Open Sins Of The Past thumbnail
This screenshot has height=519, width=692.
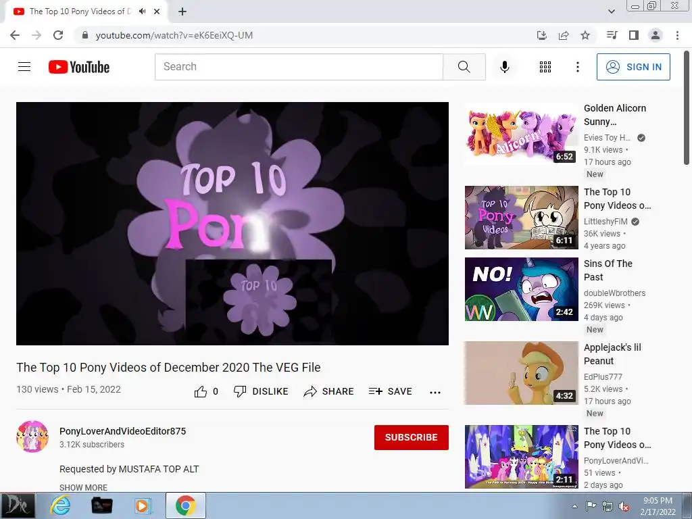521,289
